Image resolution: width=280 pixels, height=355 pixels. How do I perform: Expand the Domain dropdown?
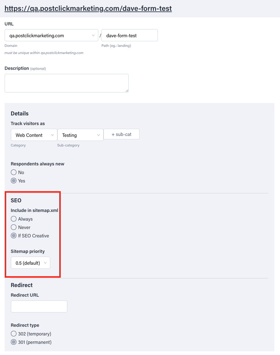pos(51,35)
